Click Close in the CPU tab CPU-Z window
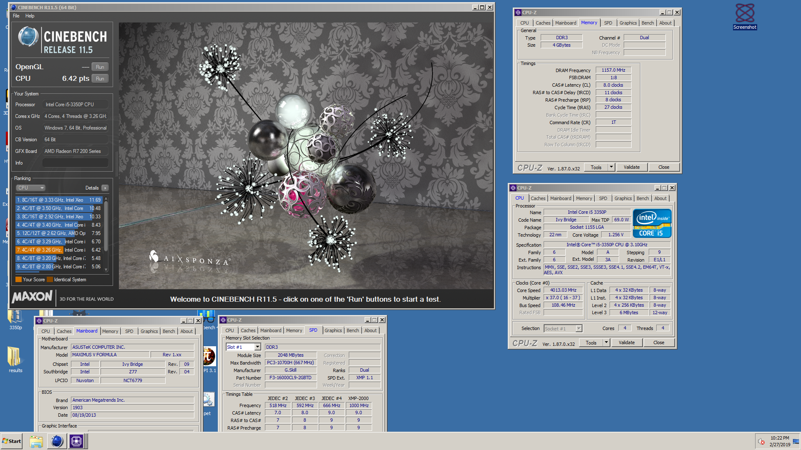The image size is (801, 450). (659, 342)
